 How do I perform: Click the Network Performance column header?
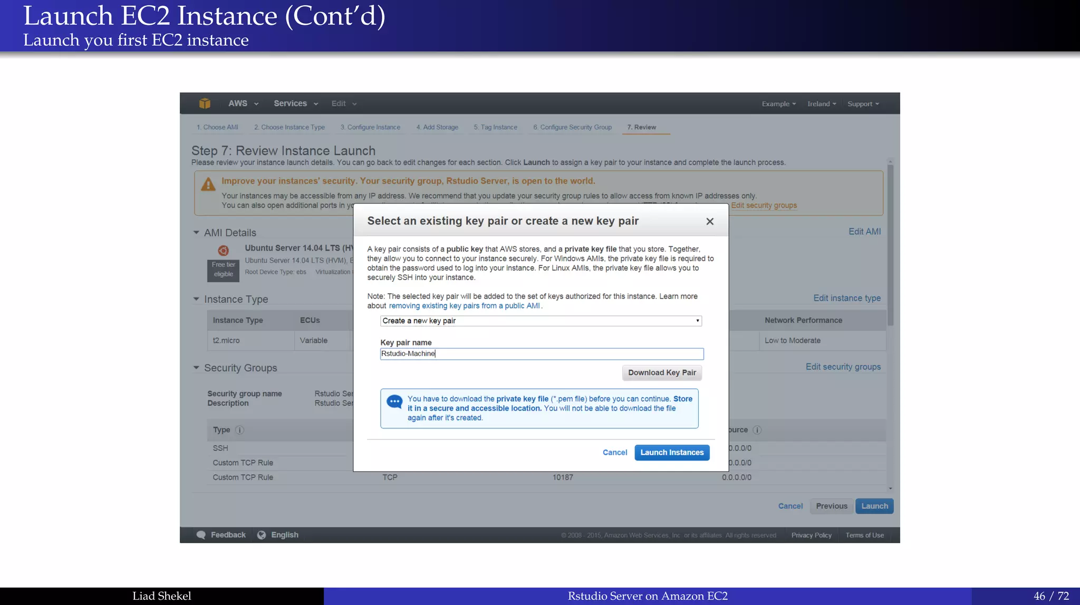[x=803, y=320]
